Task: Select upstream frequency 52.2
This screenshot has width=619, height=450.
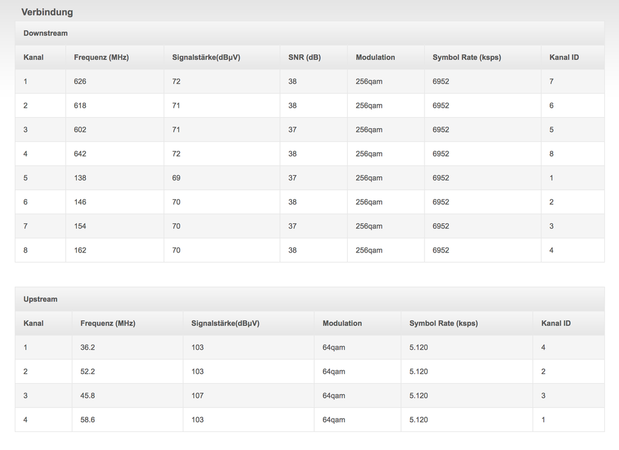Action: pos(87,371)
